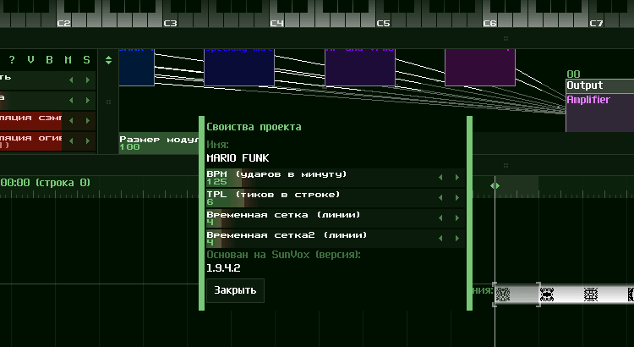Click the version text 1.9.4.2
The image size is (634, 347).
point(223,268)
